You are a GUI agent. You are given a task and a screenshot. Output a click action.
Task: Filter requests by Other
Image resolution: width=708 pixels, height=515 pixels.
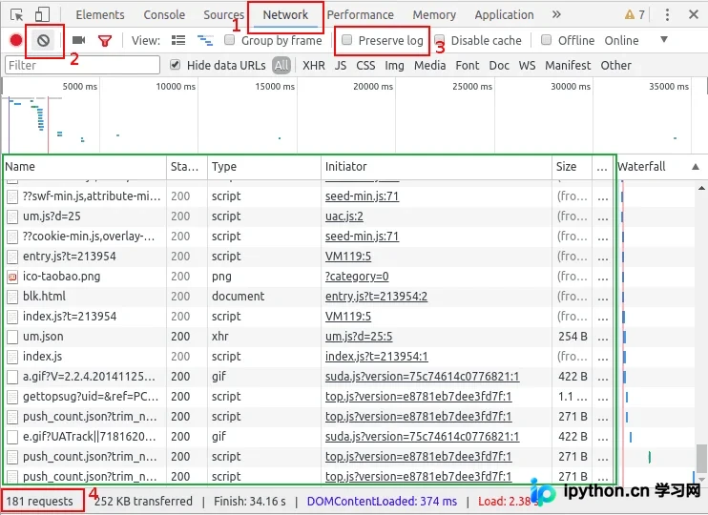point(615,66)
